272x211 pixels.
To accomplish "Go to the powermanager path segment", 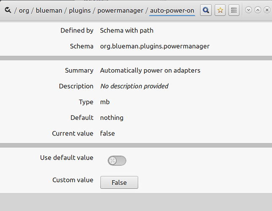I will 120,11.
